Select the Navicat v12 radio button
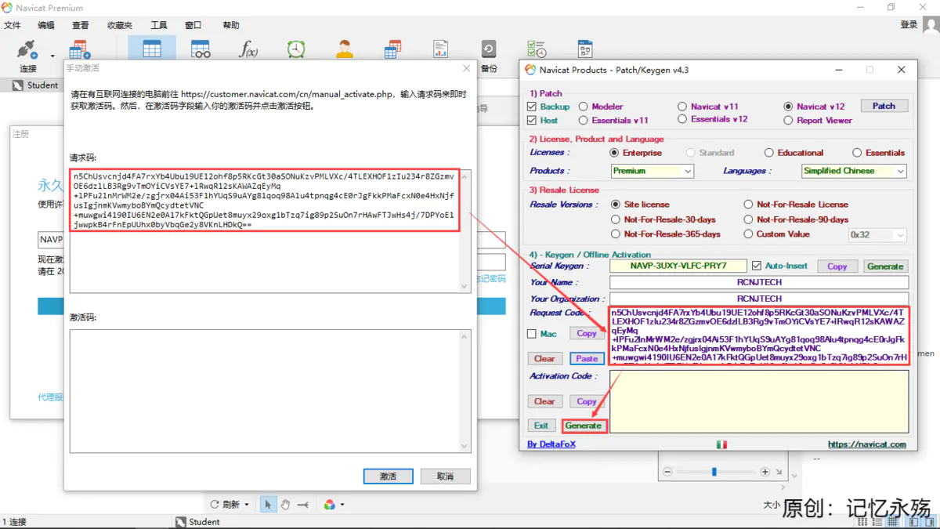The height and width of the screenshot is (529, 940). tap(788, 107)
